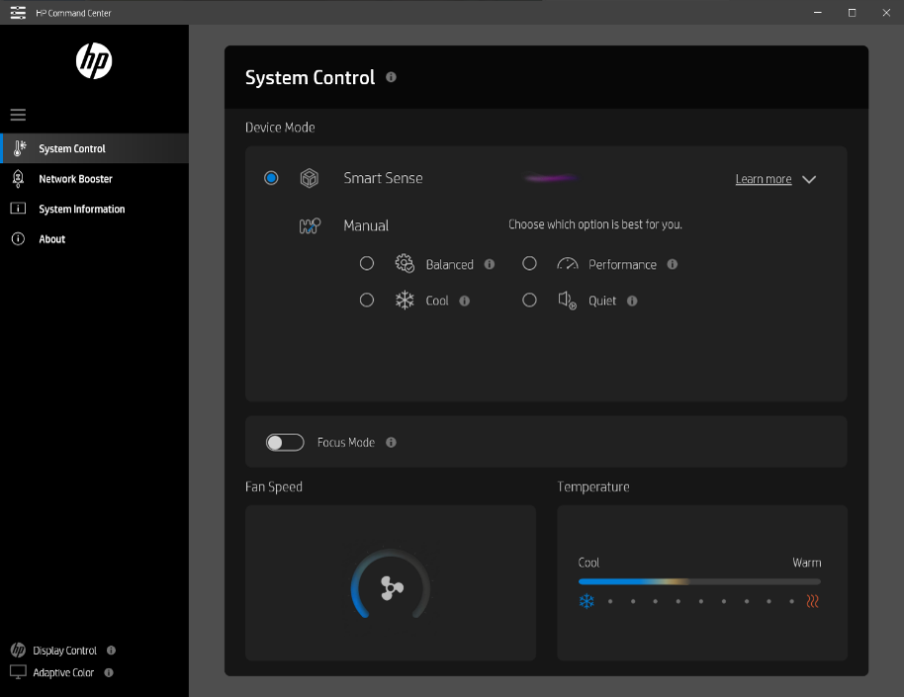904x697 pixels.
Task: Click the info icon next to Performance
Action: (x=673, y=264)
